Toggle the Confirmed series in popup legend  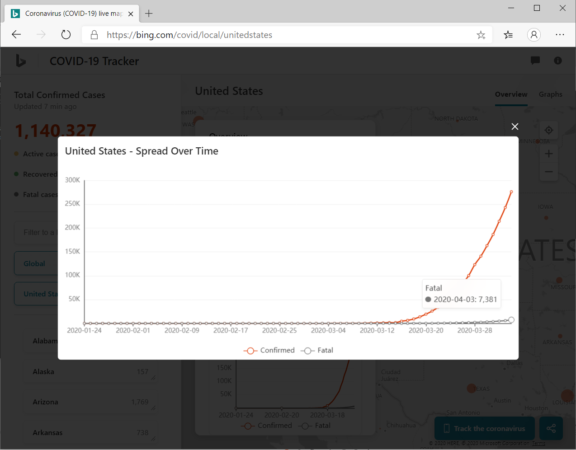(x=269, y=350)
